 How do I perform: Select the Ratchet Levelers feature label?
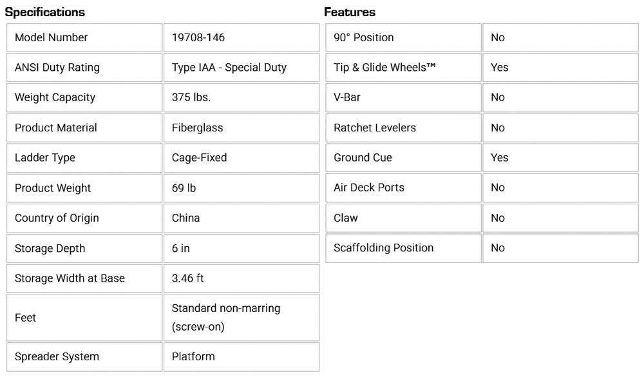click(375, 128)
